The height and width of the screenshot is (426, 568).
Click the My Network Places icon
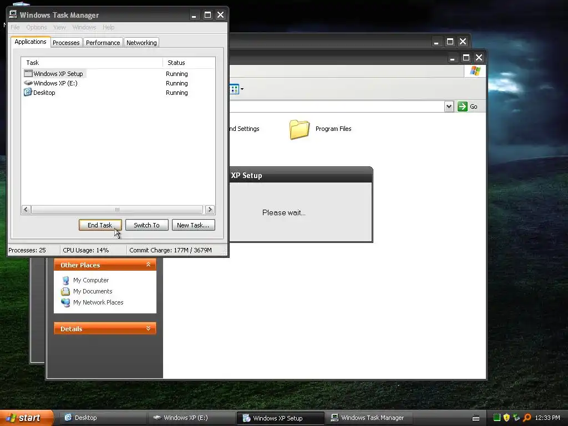tap(65, 302)
